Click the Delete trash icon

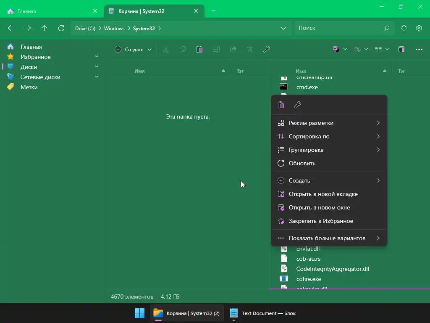[250, 50]
